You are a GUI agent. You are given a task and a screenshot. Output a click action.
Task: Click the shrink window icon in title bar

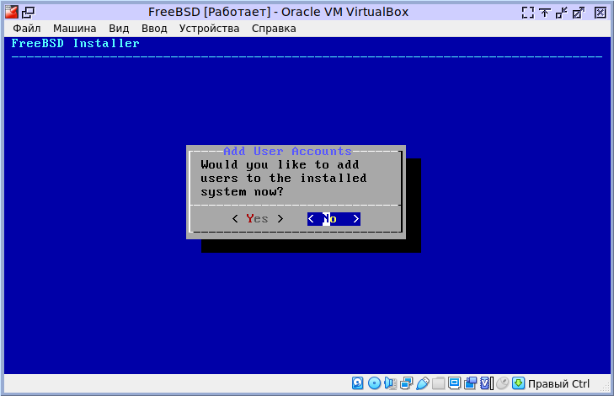point(562,13)
